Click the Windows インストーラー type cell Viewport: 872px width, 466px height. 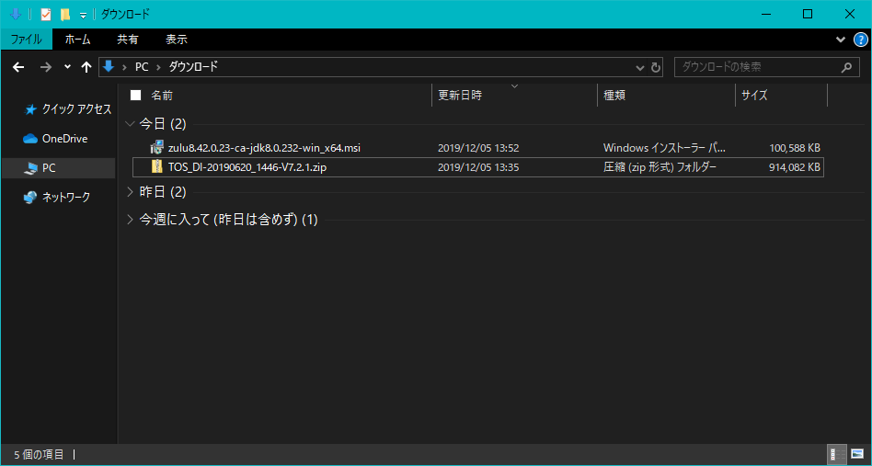[x=664, y=148]
